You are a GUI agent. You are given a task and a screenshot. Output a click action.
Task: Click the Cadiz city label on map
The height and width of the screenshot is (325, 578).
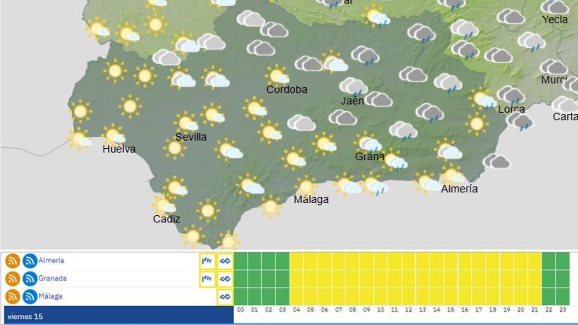167,219
